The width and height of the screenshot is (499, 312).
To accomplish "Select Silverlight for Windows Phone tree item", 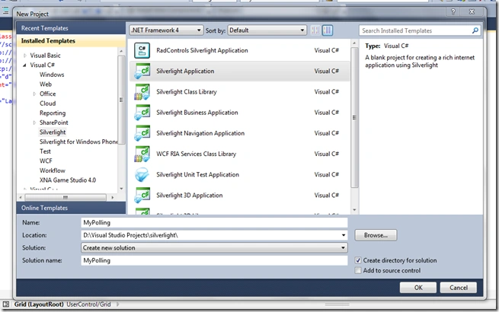I will coord(78,142).
